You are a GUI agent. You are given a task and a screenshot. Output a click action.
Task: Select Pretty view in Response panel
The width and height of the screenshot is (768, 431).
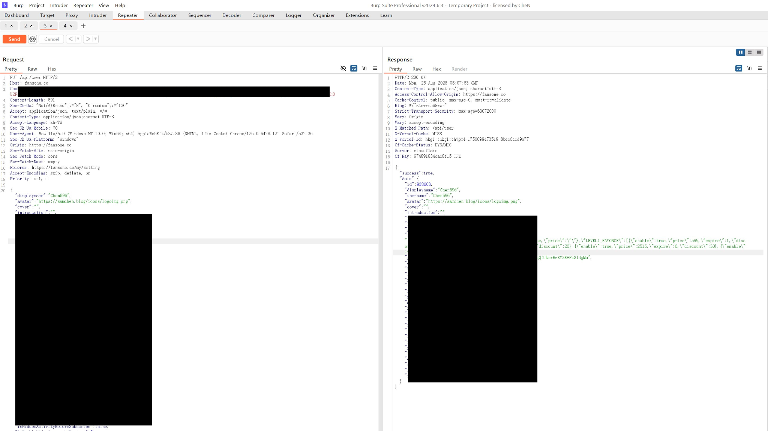pyautogui.click(x=396, y=69)
